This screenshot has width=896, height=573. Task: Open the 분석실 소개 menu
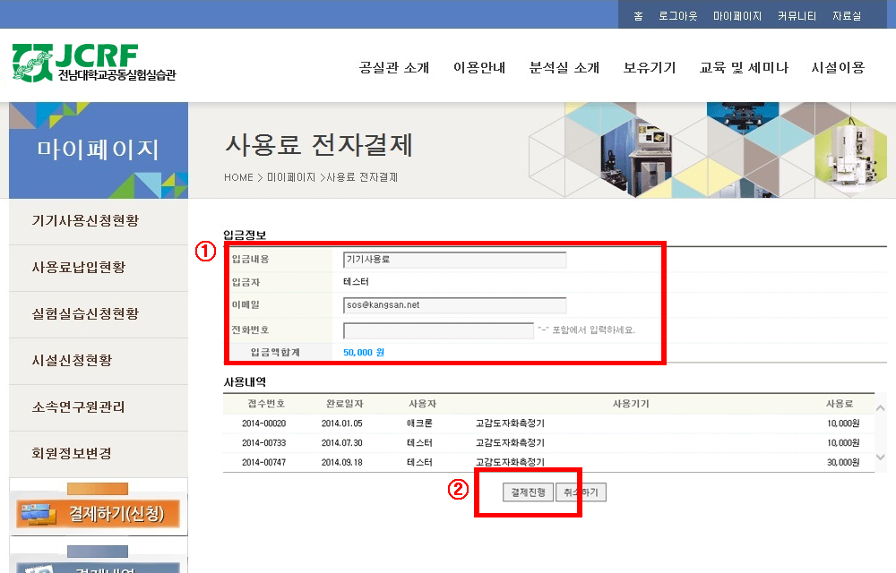[x=564, y=68]
